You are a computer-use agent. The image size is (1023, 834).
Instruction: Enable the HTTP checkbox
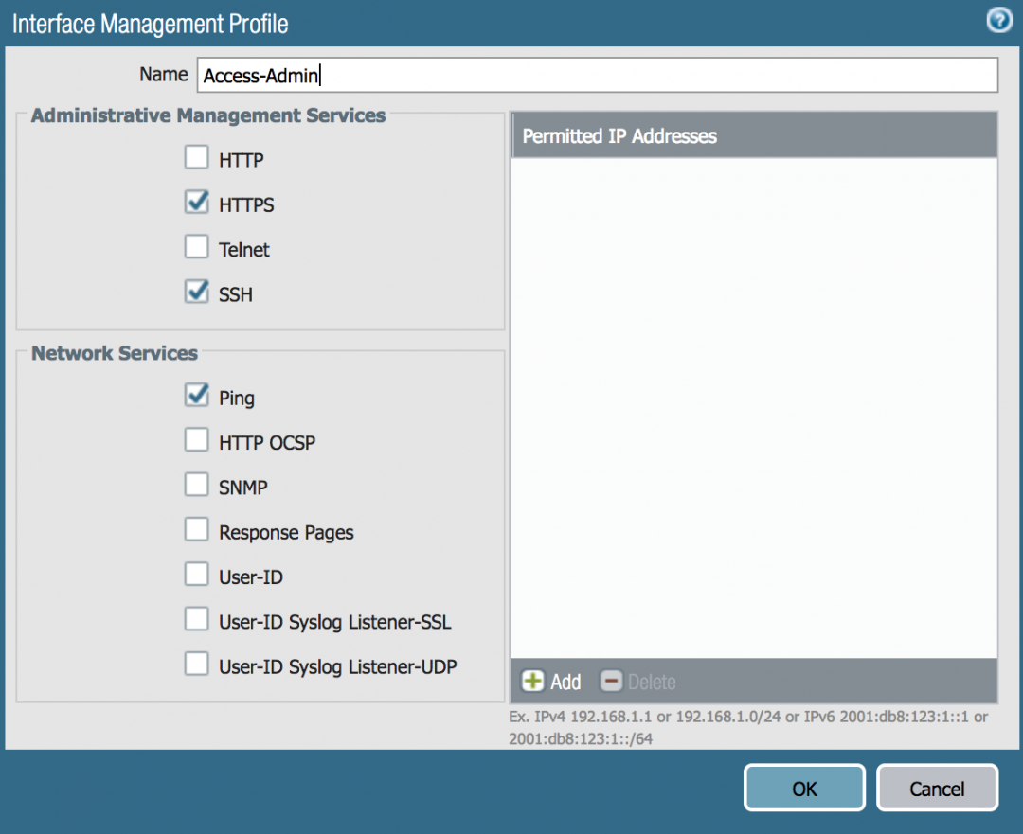tap(197, 158)
